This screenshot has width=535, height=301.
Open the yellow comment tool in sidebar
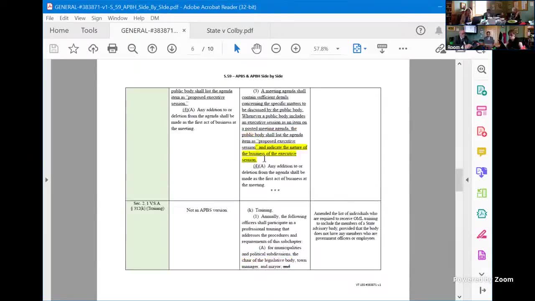(x=481, y=151)
